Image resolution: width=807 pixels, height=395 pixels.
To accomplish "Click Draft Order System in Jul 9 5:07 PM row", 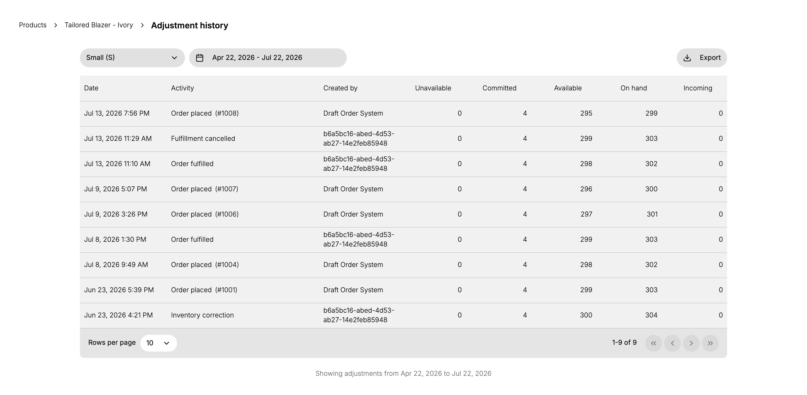I will pyautogui.click(x=353, y=189).
